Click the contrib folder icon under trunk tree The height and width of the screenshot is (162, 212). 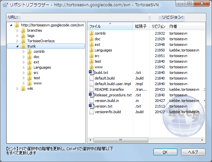(x=30, y=51)
